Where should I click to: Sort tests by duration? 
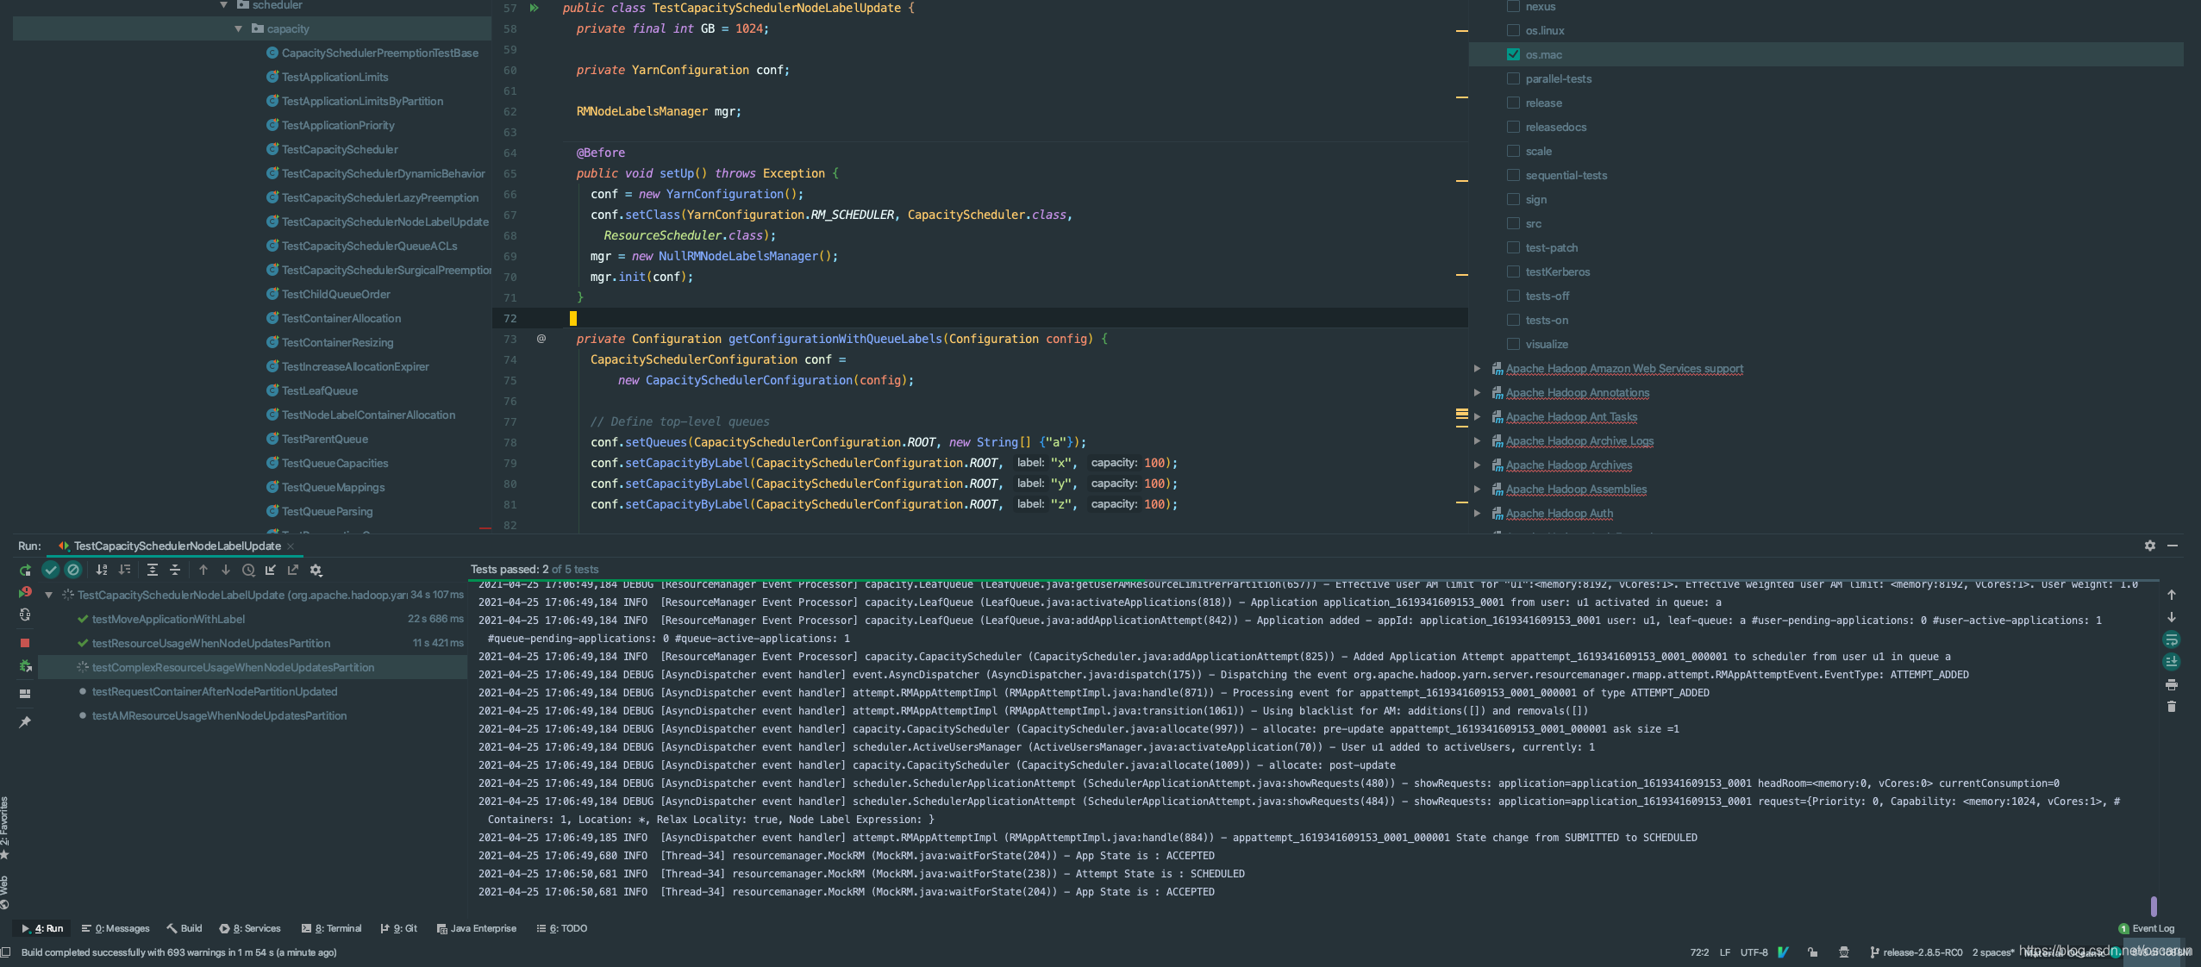pos(125,570)
